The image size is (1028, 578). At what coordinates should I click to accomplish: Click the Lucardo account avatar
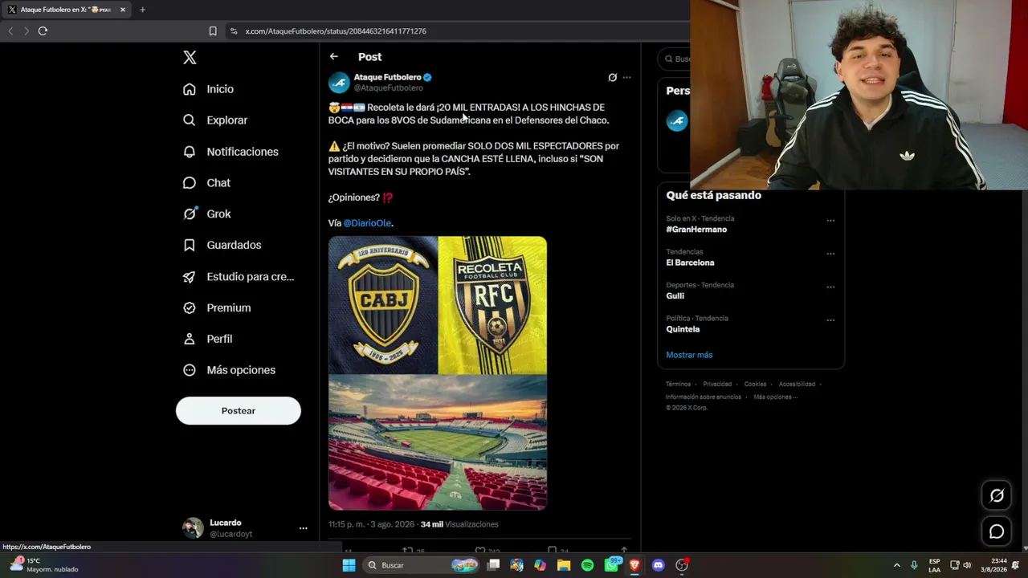point(193,527)
